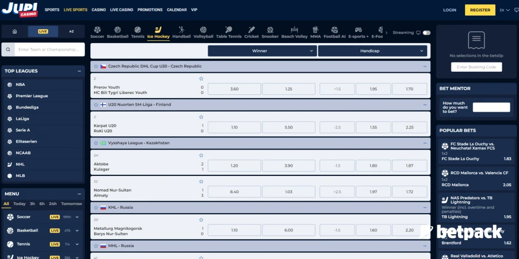
Task: Favorite the Aktobe vs Kulager match star
Action: coord(201,155)
